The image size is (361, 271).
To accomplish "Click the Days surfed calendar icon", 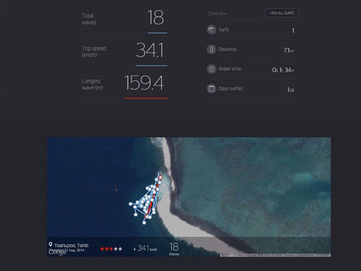I will point(212,89).
